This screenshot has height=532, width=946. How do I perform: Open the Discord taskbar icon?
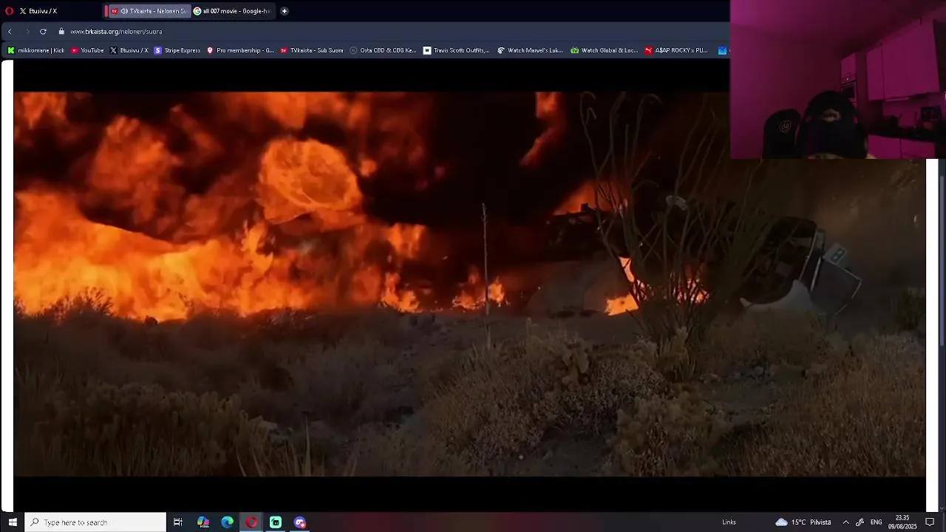click(300, 522)
